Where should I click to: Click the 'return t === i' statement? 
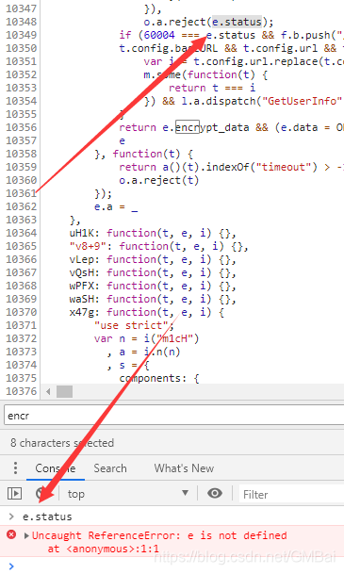tap(212, 88)
